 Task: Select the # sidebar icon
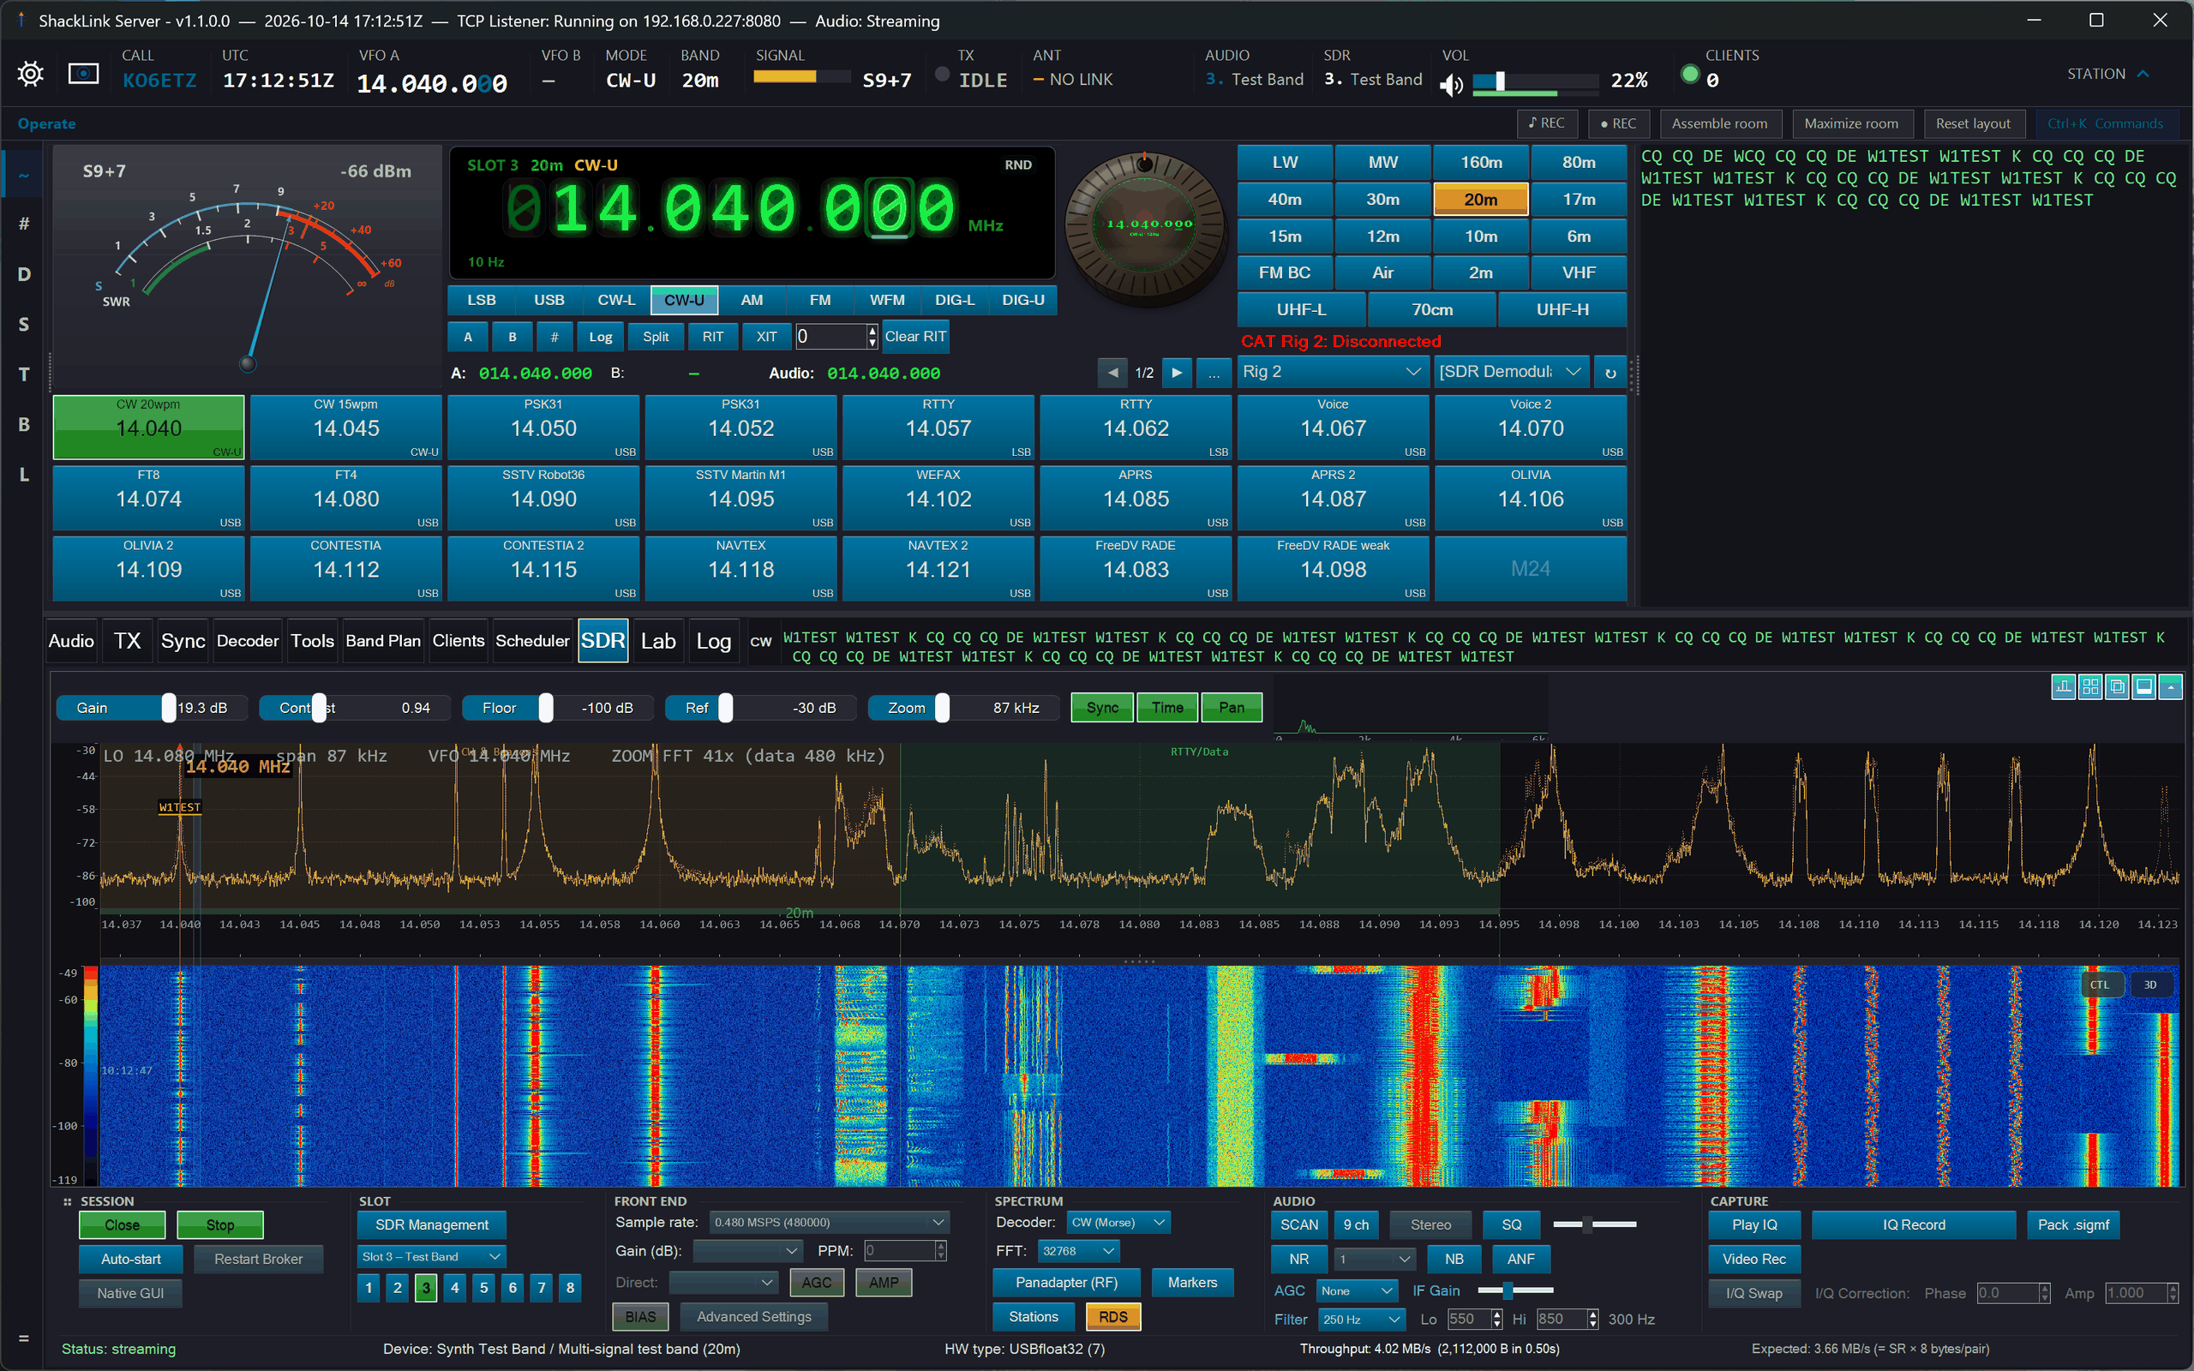24,223
